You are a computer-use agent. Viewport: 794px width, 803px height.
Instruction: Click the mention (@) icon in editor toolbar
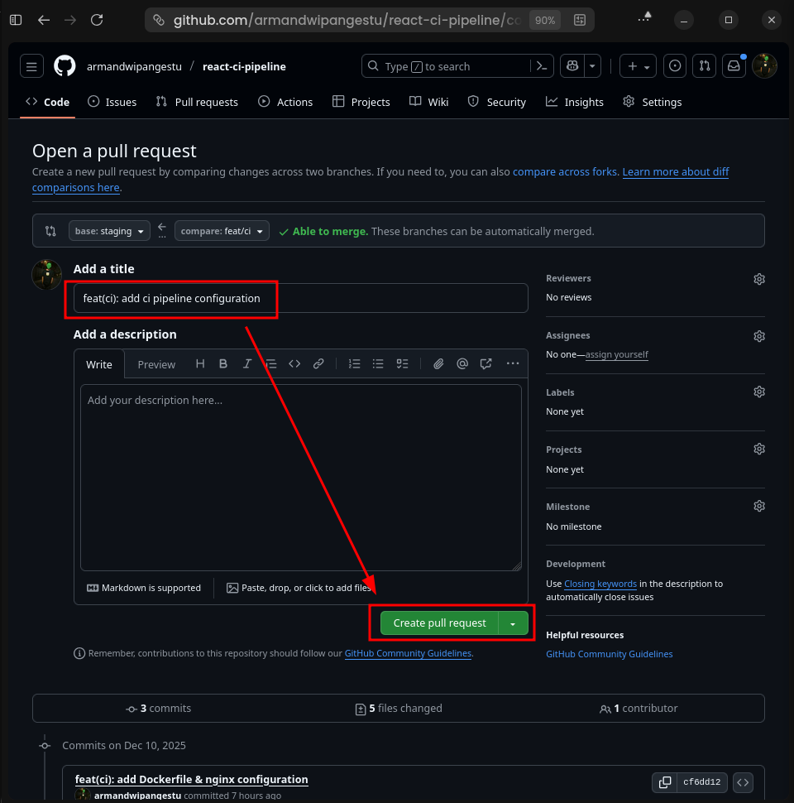(462, 364)
